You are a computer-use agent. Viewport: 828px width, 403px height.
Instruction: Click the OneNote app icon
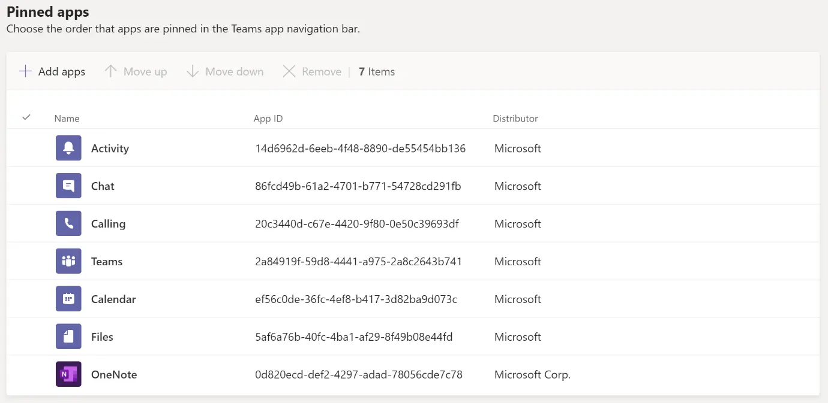pos(68,374)
